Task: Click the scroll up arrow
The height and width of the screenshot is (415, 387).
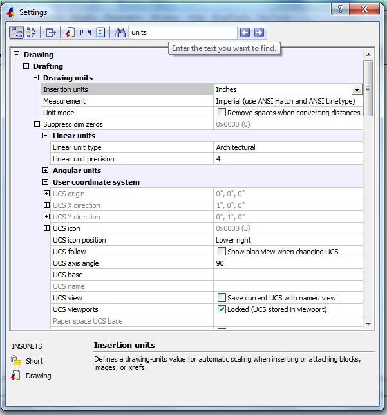Action: pos(368,55)
